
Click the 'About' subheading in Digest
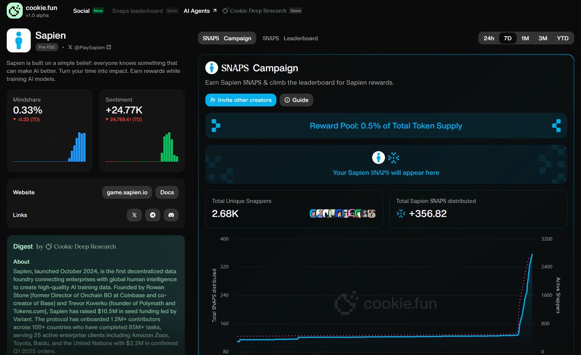[x=22, y=262]
